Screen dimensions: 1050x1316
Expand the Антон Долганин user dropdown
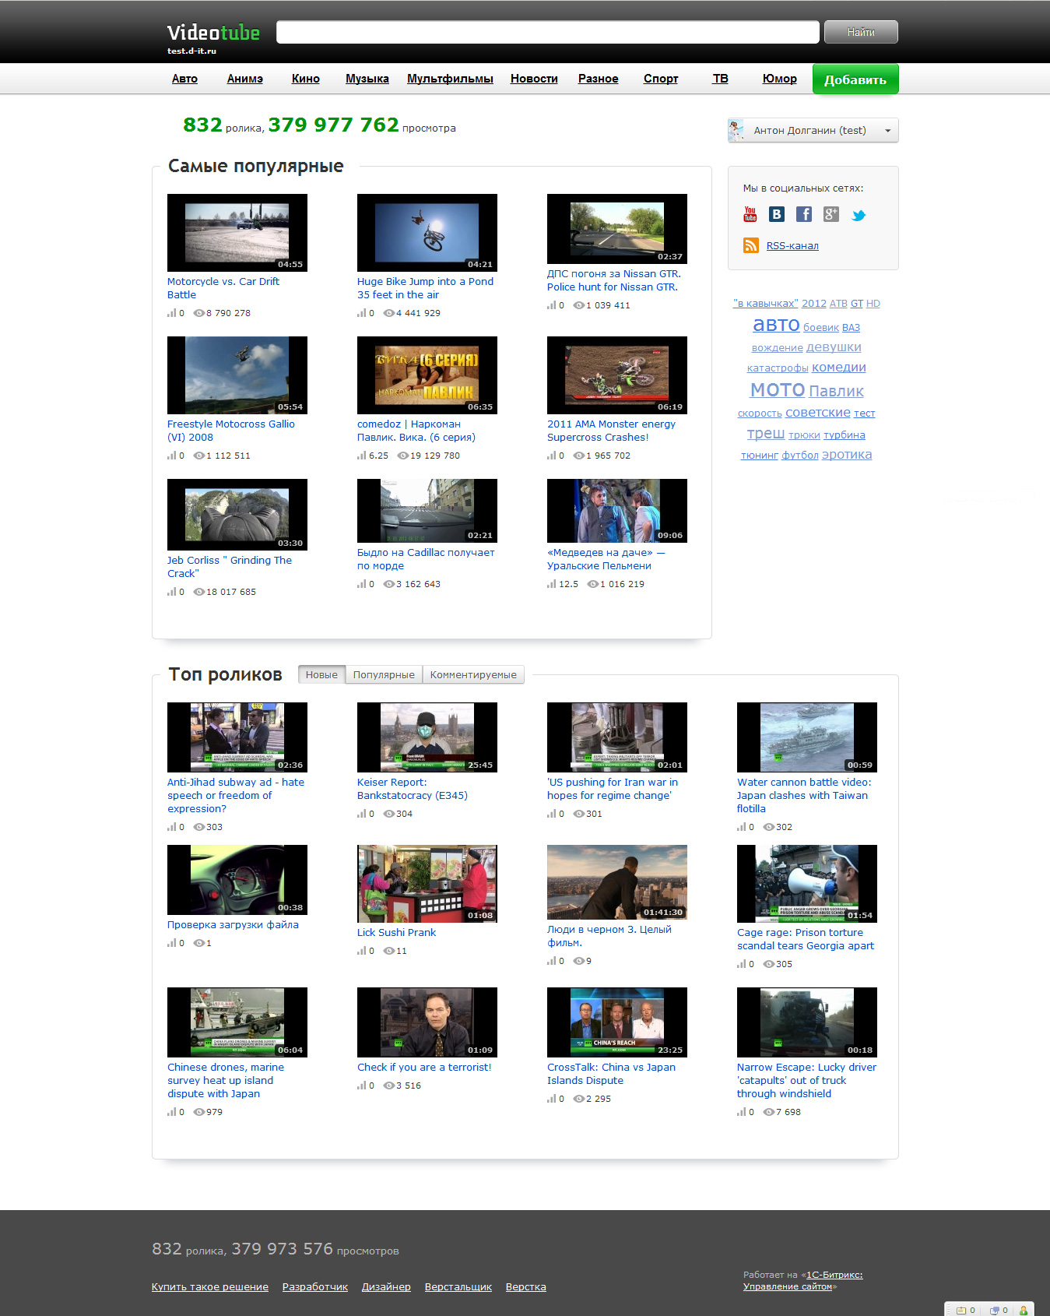click(887, 131)
